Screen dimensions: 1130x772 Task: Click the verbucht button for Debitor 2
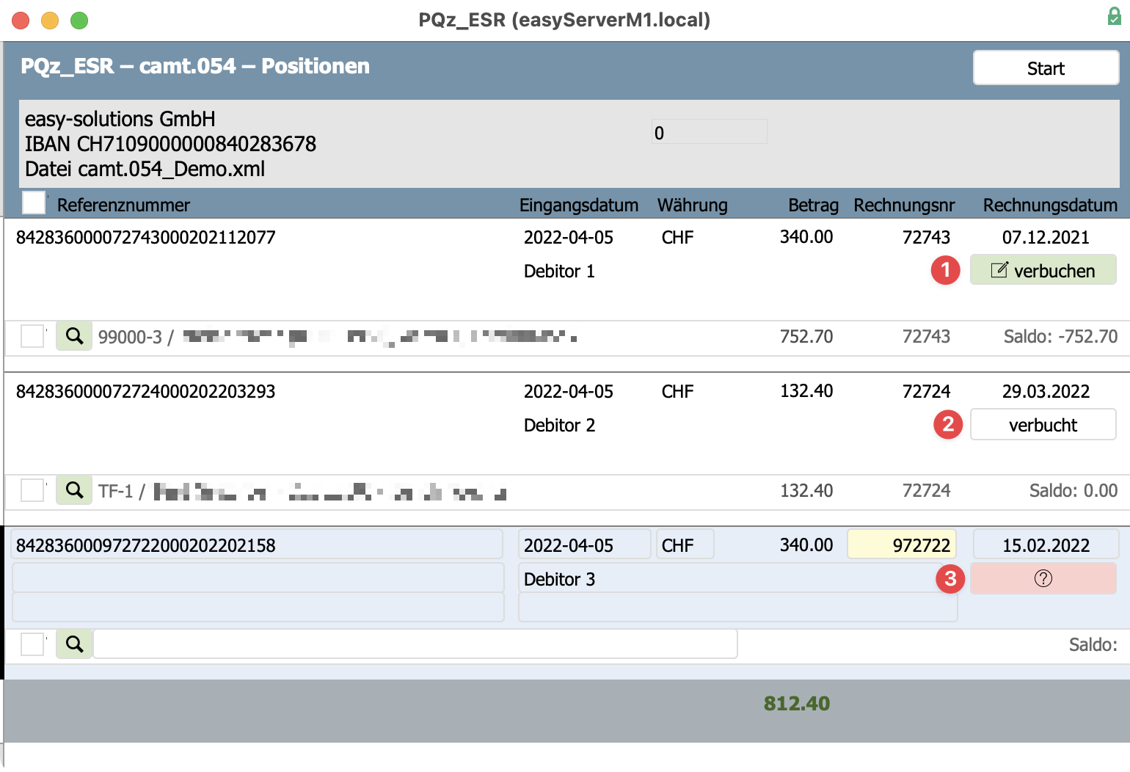tap(1043, 425)
